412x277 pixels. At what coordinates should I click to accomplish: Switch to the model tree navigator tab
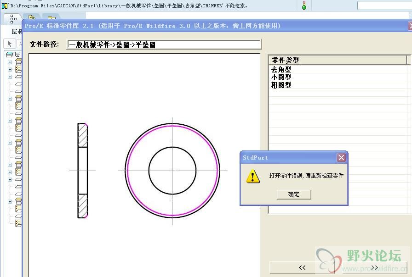point(13,19)
